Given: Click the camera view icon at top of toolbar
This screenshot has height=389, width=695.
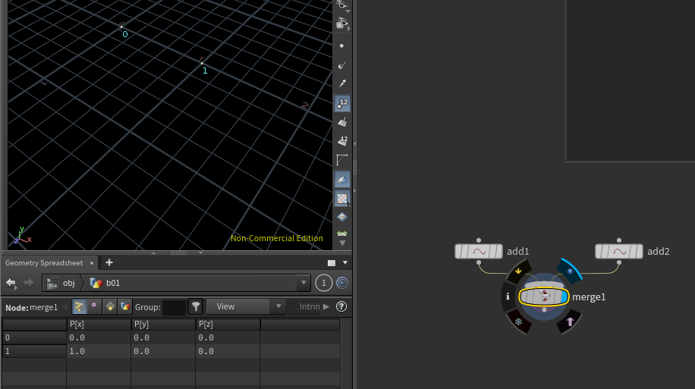Looking at the screenshot, I should [x=341, y=24].
